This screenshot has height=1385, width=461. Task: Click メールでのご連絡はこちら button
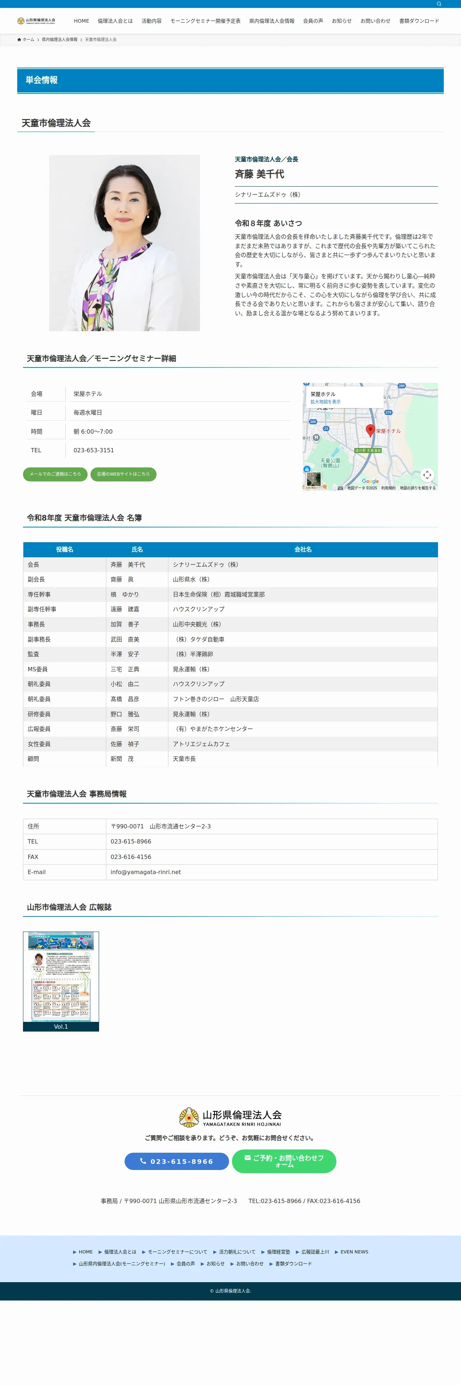pos(55,474)
